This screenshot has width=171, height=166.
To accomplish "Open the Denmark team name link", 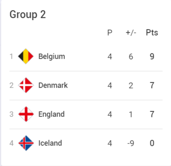I will 53,85.
